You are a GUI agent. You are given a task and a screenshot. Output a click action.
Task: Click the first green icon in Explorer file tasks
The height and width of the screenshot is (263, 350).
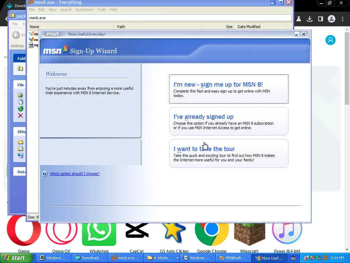pyautogui.click(x=20, y=95)
